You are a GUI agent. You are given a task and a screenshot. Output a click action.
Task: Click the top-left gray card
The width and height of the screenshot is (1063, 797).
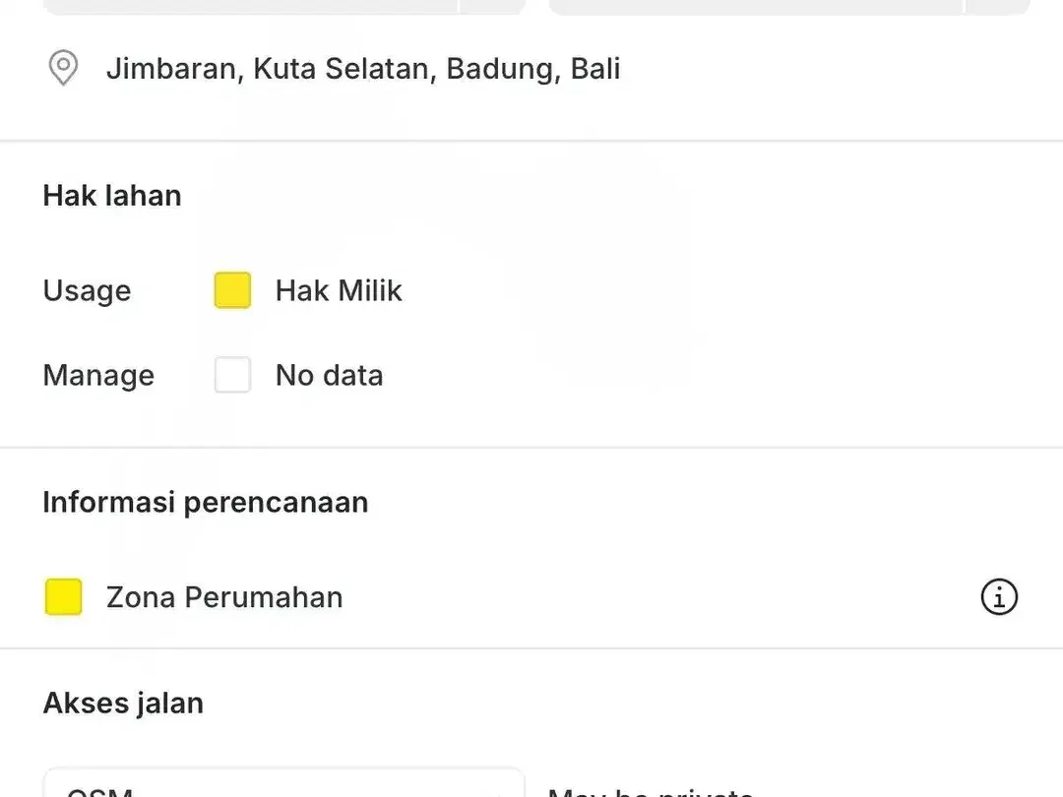tap(284, 7)
